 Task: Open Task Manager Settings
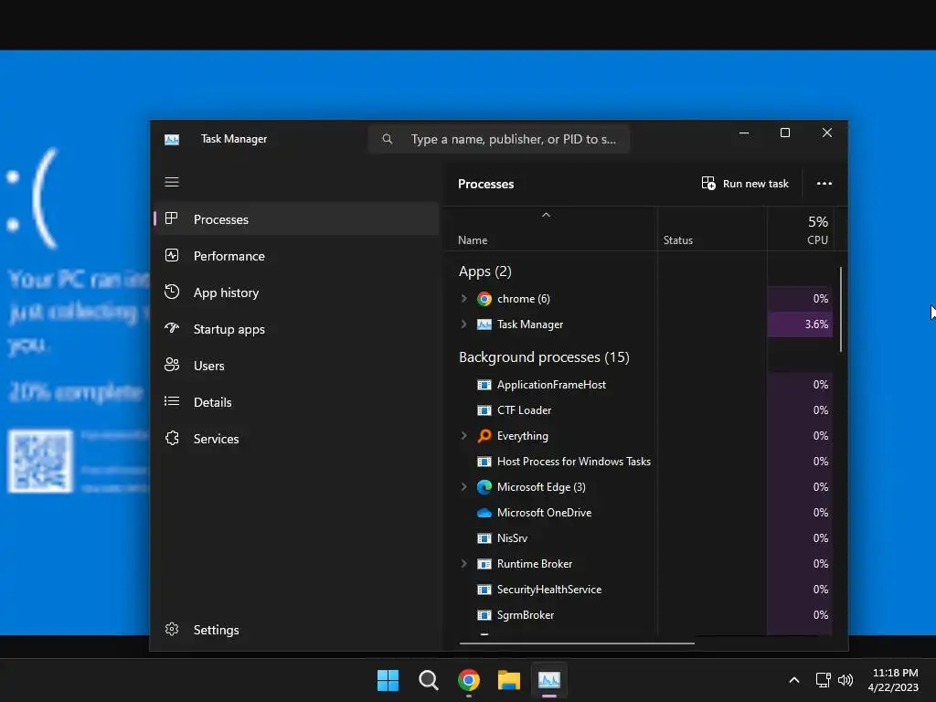[x=297, y=630]
